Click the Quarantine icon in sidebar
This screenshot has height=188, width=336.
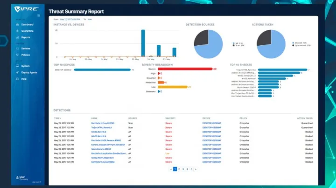(x=16, y=30)
